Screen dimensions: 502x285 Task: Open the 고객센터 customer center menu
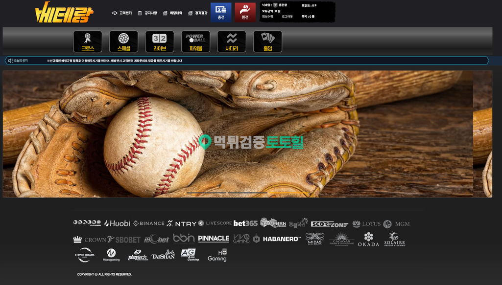pyautogui.click(x=122, y=13)
